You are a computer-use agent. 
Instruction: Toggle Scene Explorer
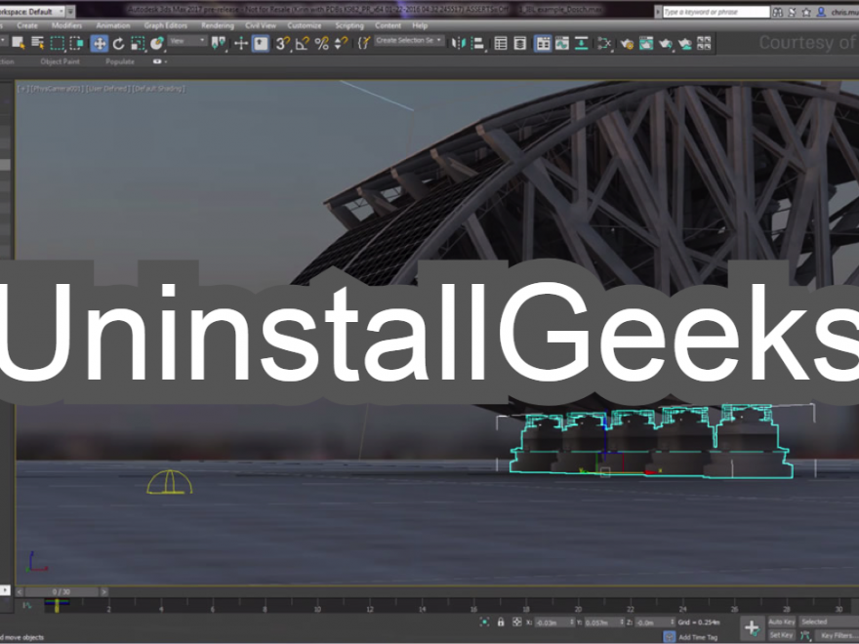click(x=500, y=43)
